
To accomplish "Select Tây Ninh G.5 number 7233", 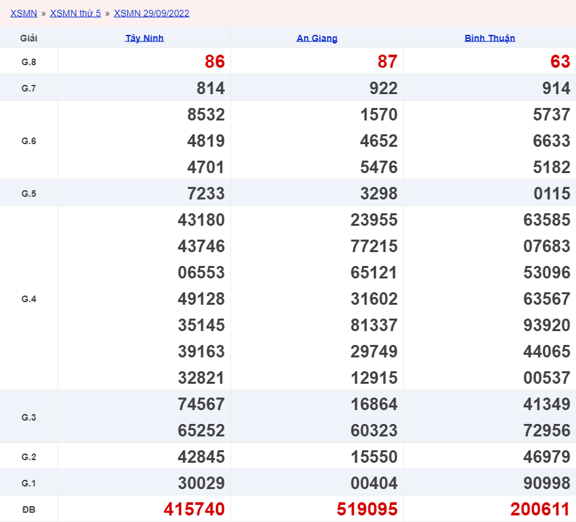I will pos(206,194).
